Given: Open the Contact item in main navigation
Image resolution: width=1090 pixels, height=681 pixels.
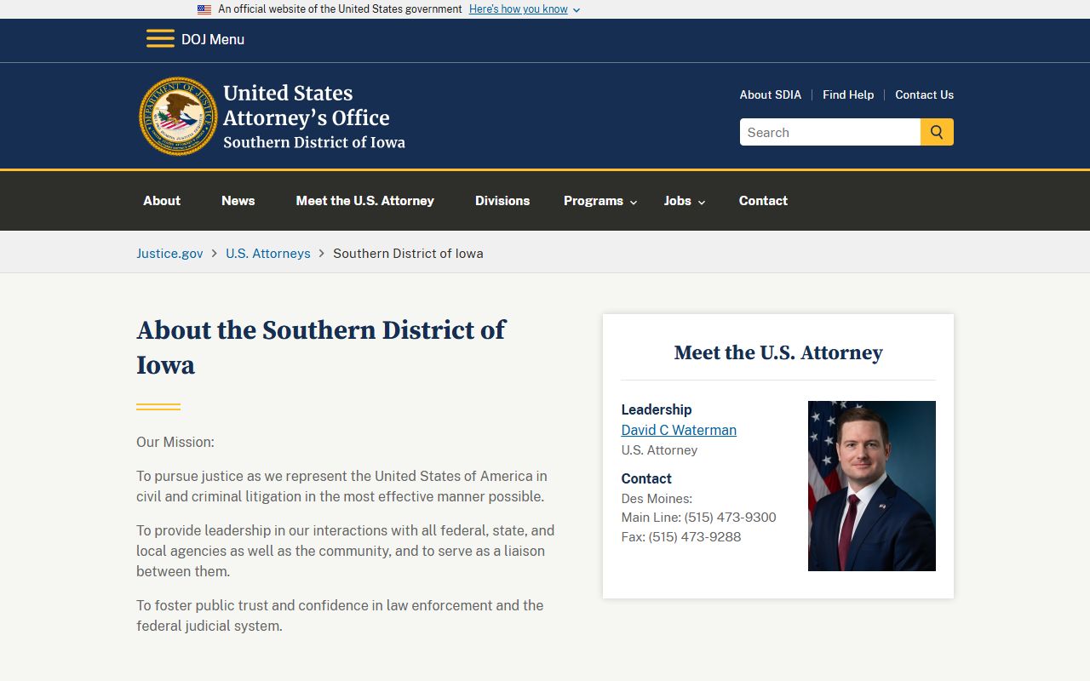Looking at the screenshot, I should 763,201.
